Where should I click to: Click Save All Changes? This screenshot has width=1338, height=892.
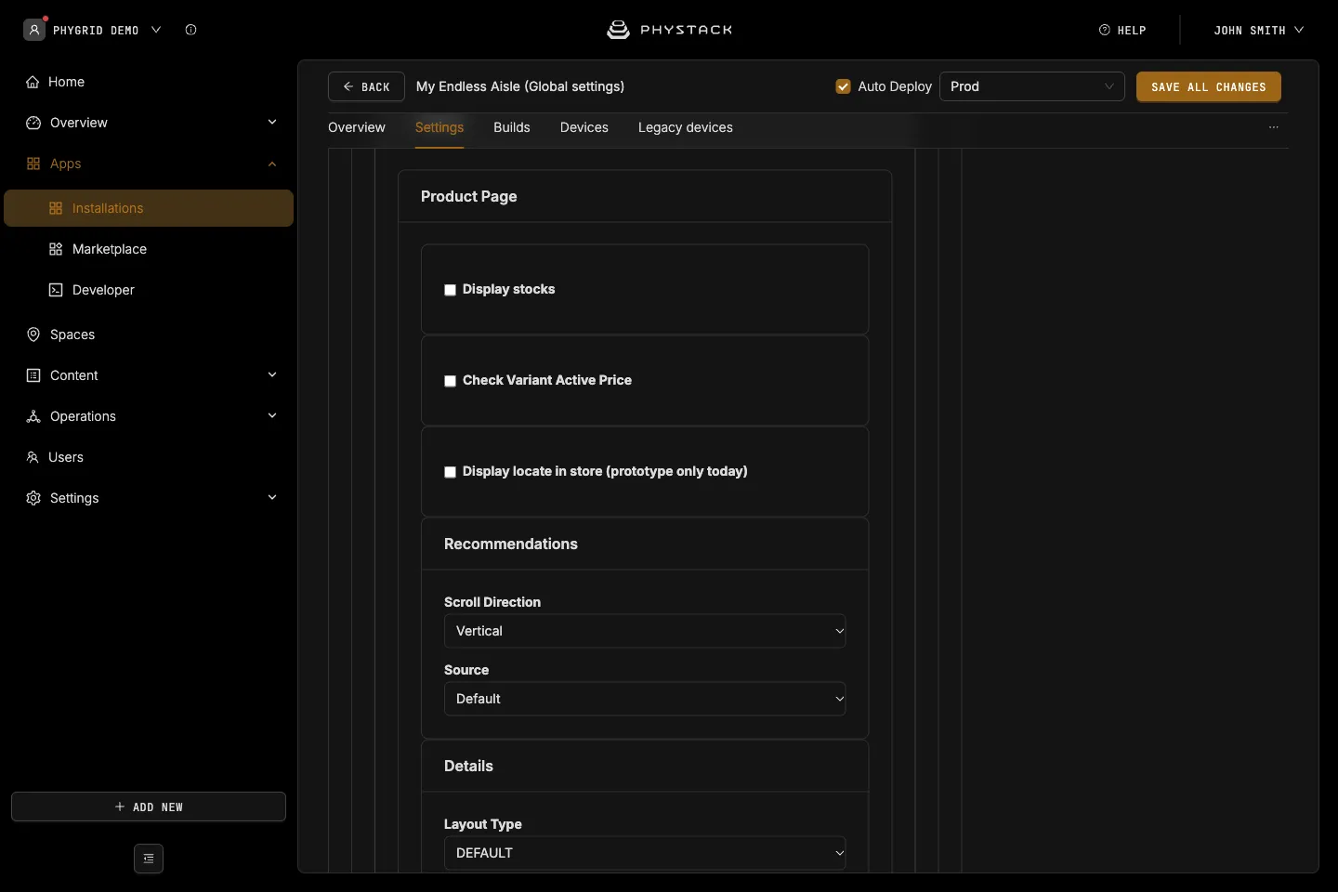[1209, 86]
